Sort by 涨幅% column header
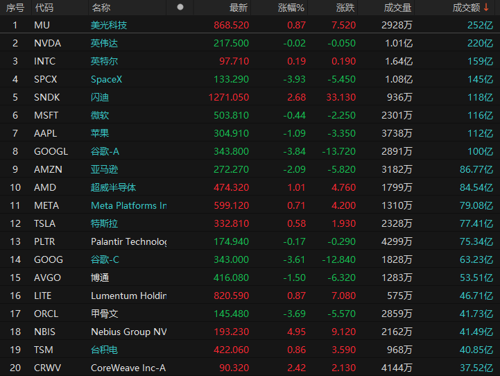 (291, 8)
